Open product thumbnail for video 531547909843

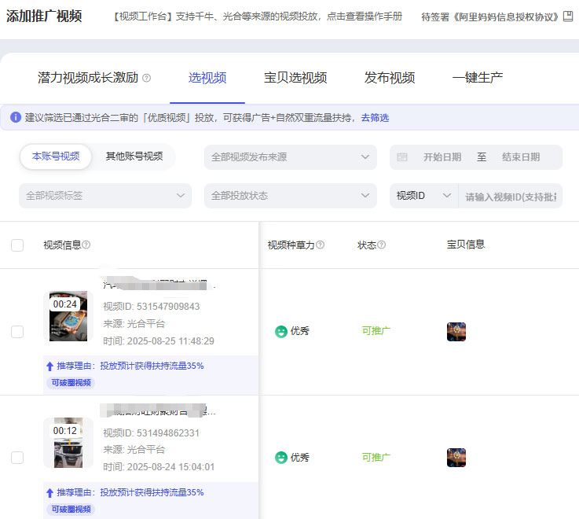(x=456, y=332)
